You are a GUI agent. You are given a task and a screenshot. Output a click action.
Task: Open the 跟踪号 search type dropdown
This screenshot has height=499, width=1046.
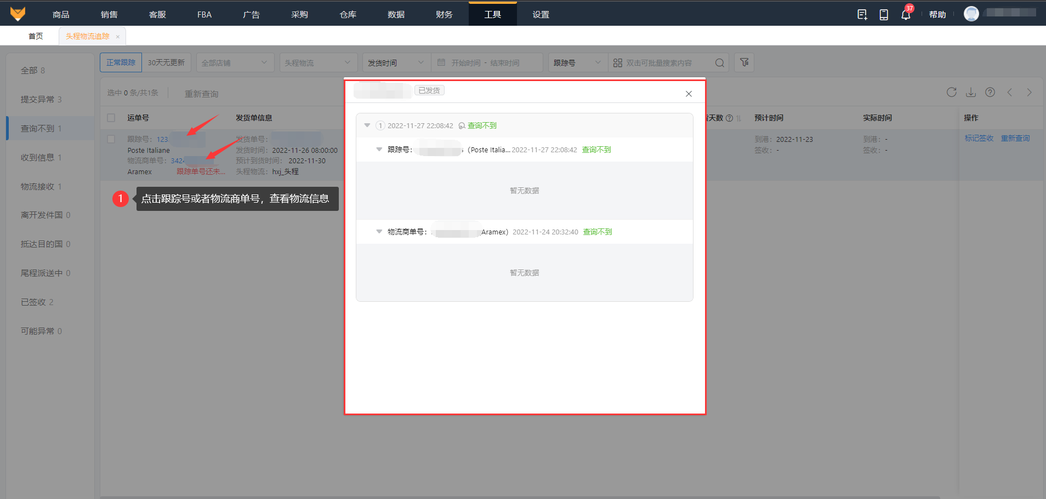click(578, 62)
